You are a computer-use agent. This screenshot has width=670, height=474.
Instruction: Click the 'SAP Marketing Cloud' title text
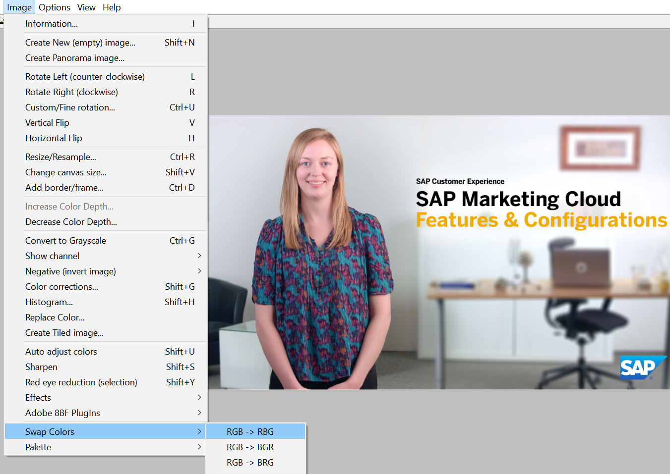click(x=518, y=199)
